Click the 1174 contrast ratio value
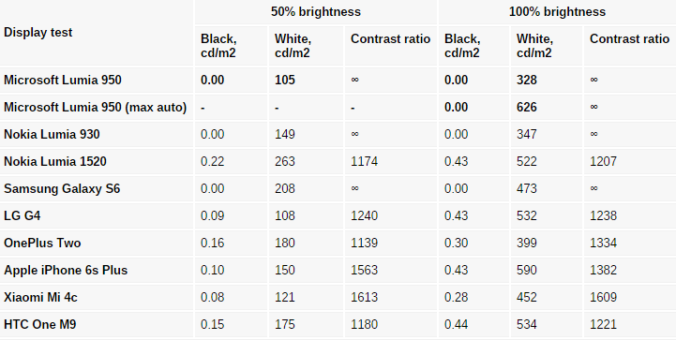Image resolution: width=676 pixels, height=340 pixels. click(365, 162)
